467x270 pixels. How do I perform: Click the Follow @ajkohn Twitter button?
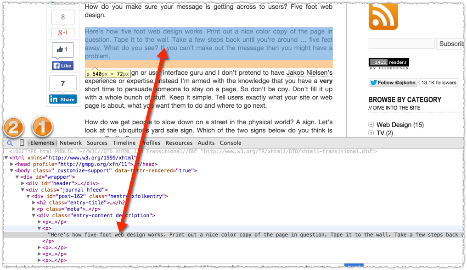tap(393, 83)
